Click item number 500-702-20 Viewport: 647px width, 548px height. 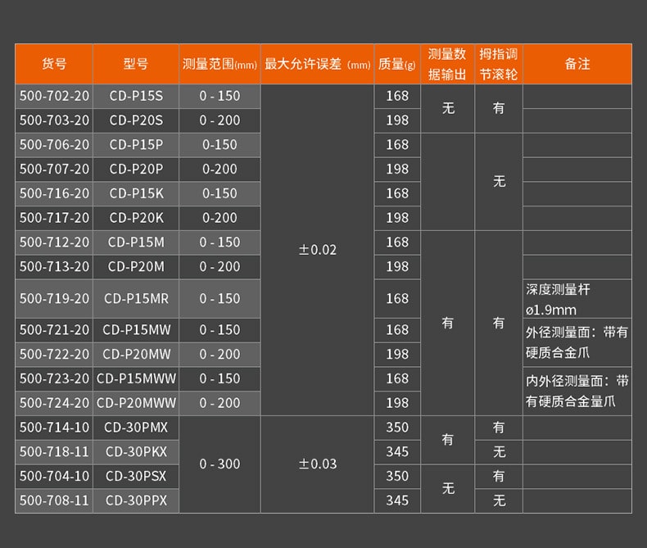[54, 96]
